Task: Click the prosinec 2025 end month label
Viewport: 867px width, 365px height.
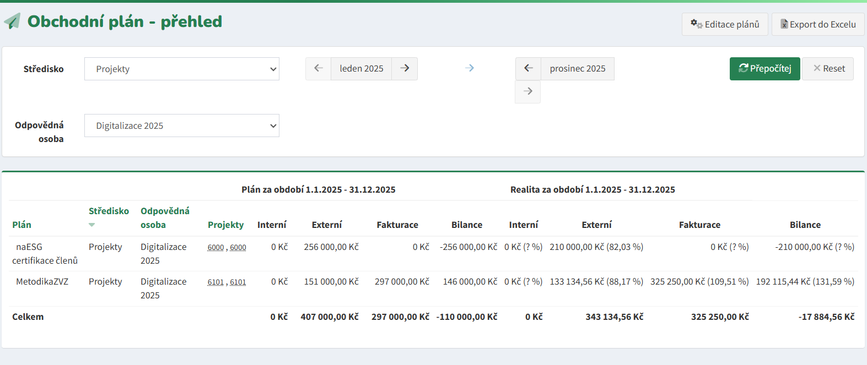Action: [577, 68]
